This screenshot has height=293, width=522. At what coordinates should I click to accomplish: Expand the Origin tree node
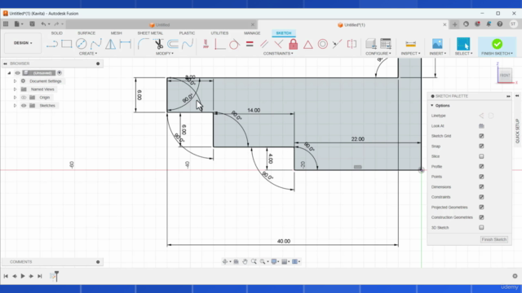tap(15, 98)
